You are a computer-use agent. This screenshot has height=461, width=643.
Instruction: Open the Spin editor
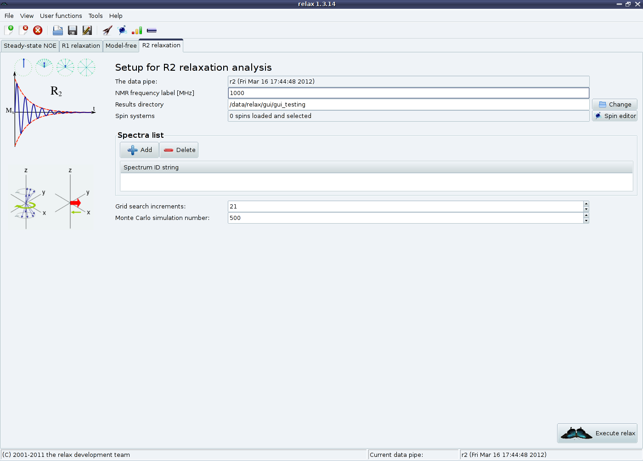[x=615, y=116]
